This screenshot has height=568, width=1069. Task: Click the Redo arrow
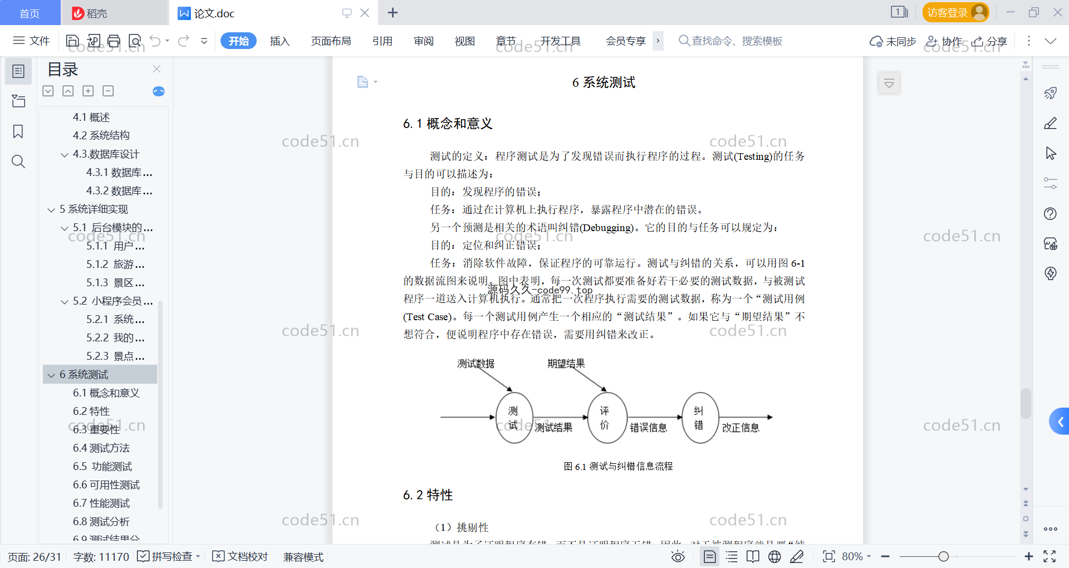tap(184, 41)
